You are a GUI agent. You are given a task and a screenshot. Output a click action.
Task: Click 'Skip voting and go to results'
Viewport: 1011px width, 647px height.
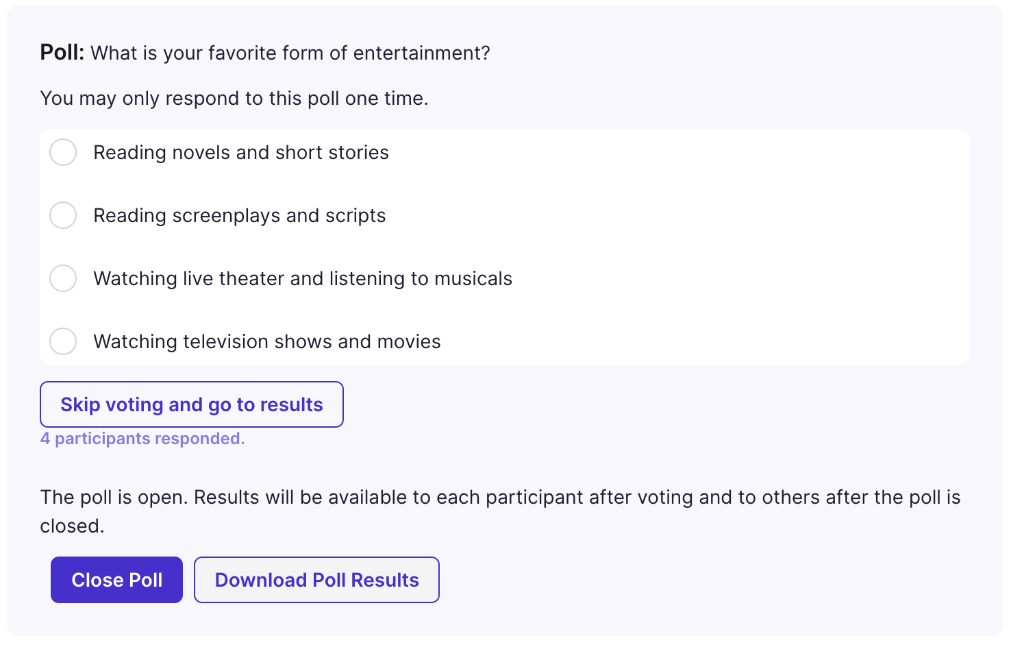tap(191, 404)
